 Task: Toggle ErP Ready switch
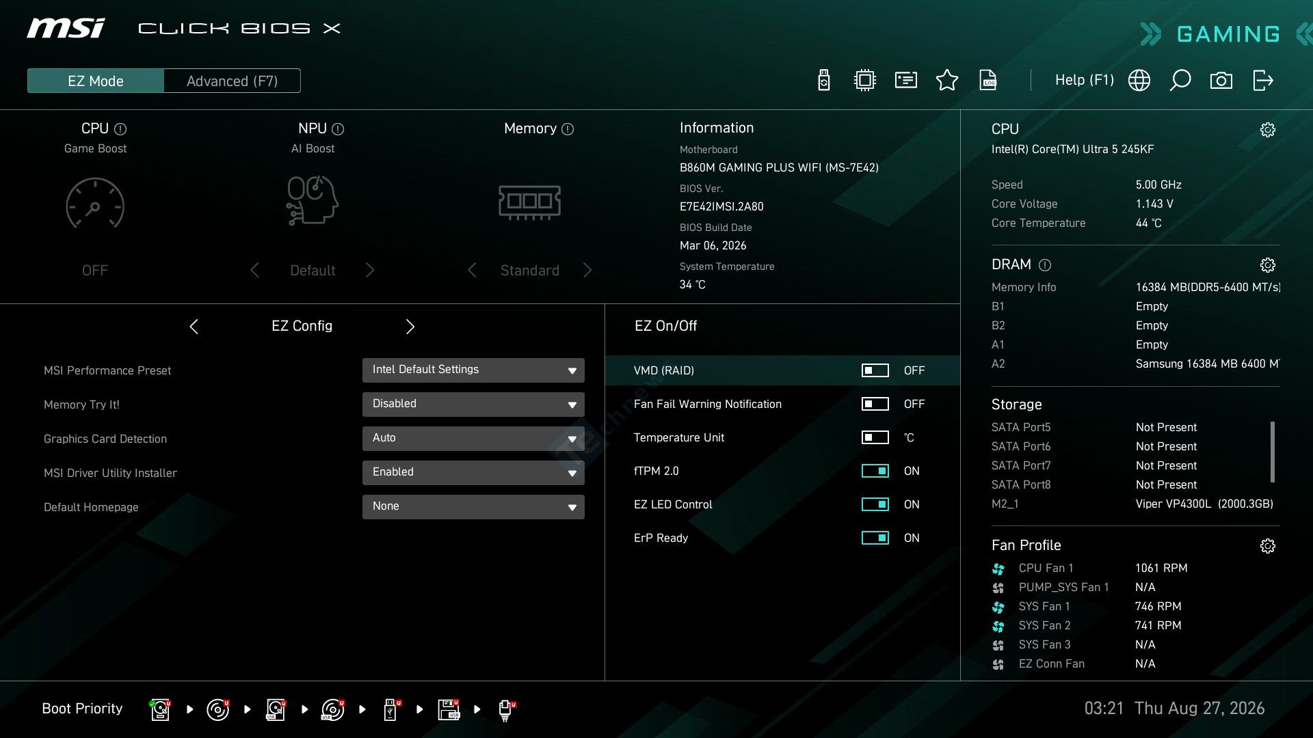pyautogui.click(x=875, y=538)
